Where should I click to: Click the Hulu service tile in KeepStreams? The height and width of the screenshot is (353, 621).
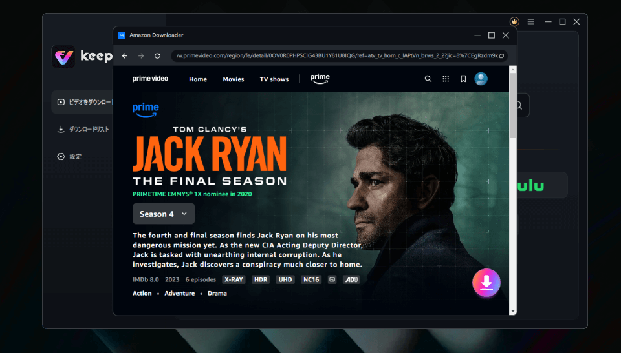[x=542, y=185]
